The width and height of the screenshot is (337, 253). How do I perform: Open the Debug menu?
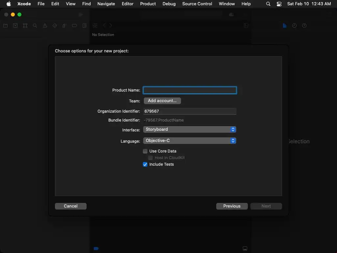tap(169, 4)
